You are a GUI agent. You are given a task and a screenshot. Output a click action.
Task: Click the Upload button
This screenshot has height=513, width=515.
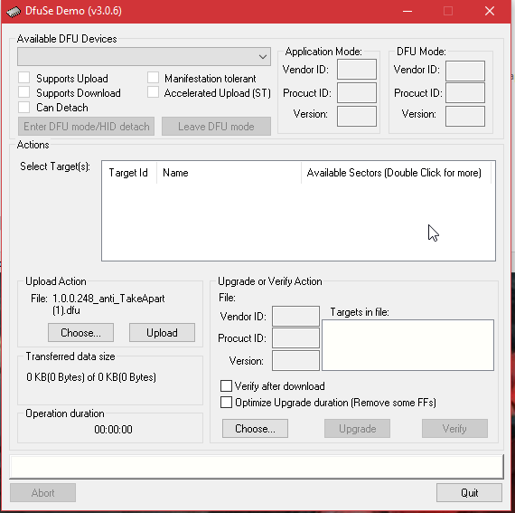(x=162, y=332)
